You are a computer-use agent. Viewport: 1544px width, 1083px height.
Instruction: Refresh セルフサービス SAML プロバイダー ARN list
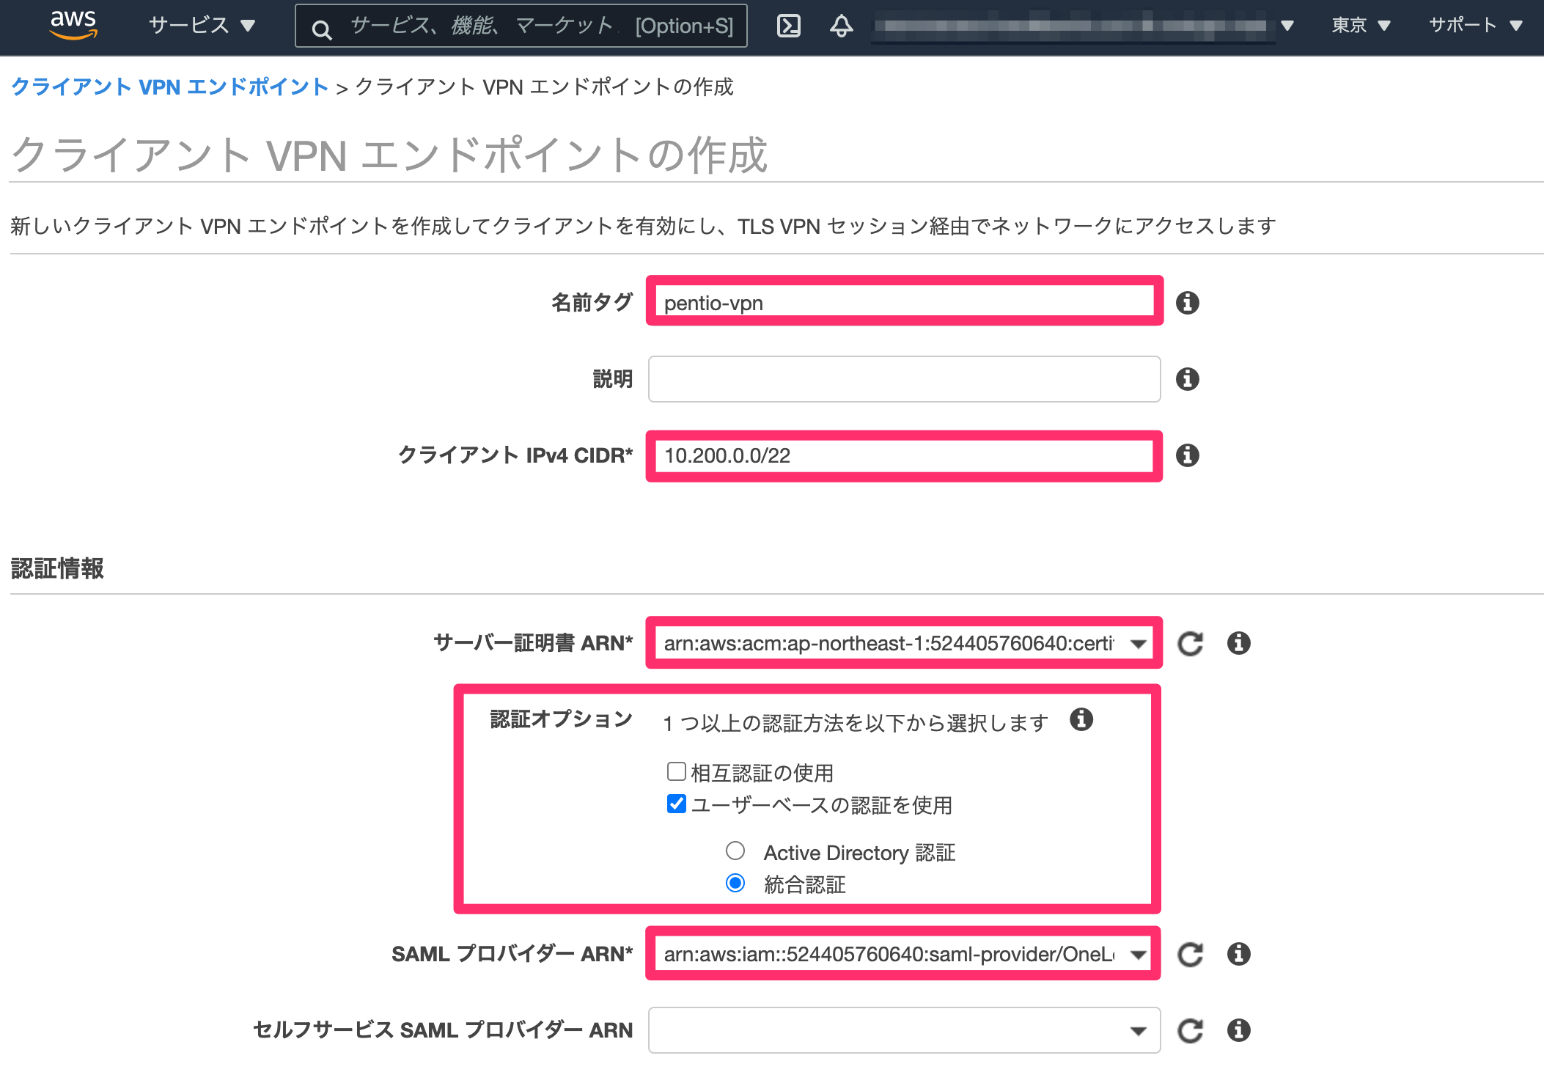[x=1190, y=1031]
